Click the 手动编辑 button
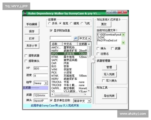Viewport: 151px width, 120px height. tap(32, 24)
